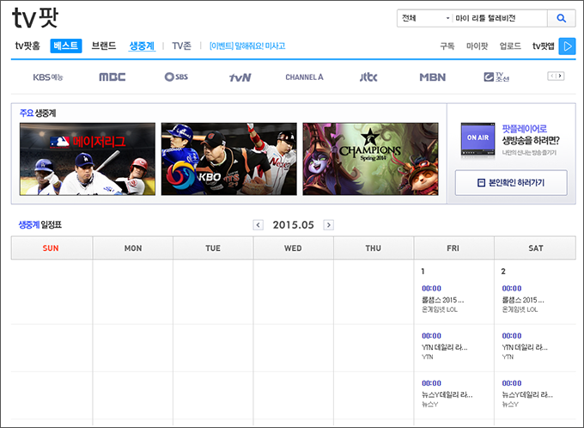This screenshot has width=584, height=428.
Task: Click the SUN column header
Action: pos(52,248)
